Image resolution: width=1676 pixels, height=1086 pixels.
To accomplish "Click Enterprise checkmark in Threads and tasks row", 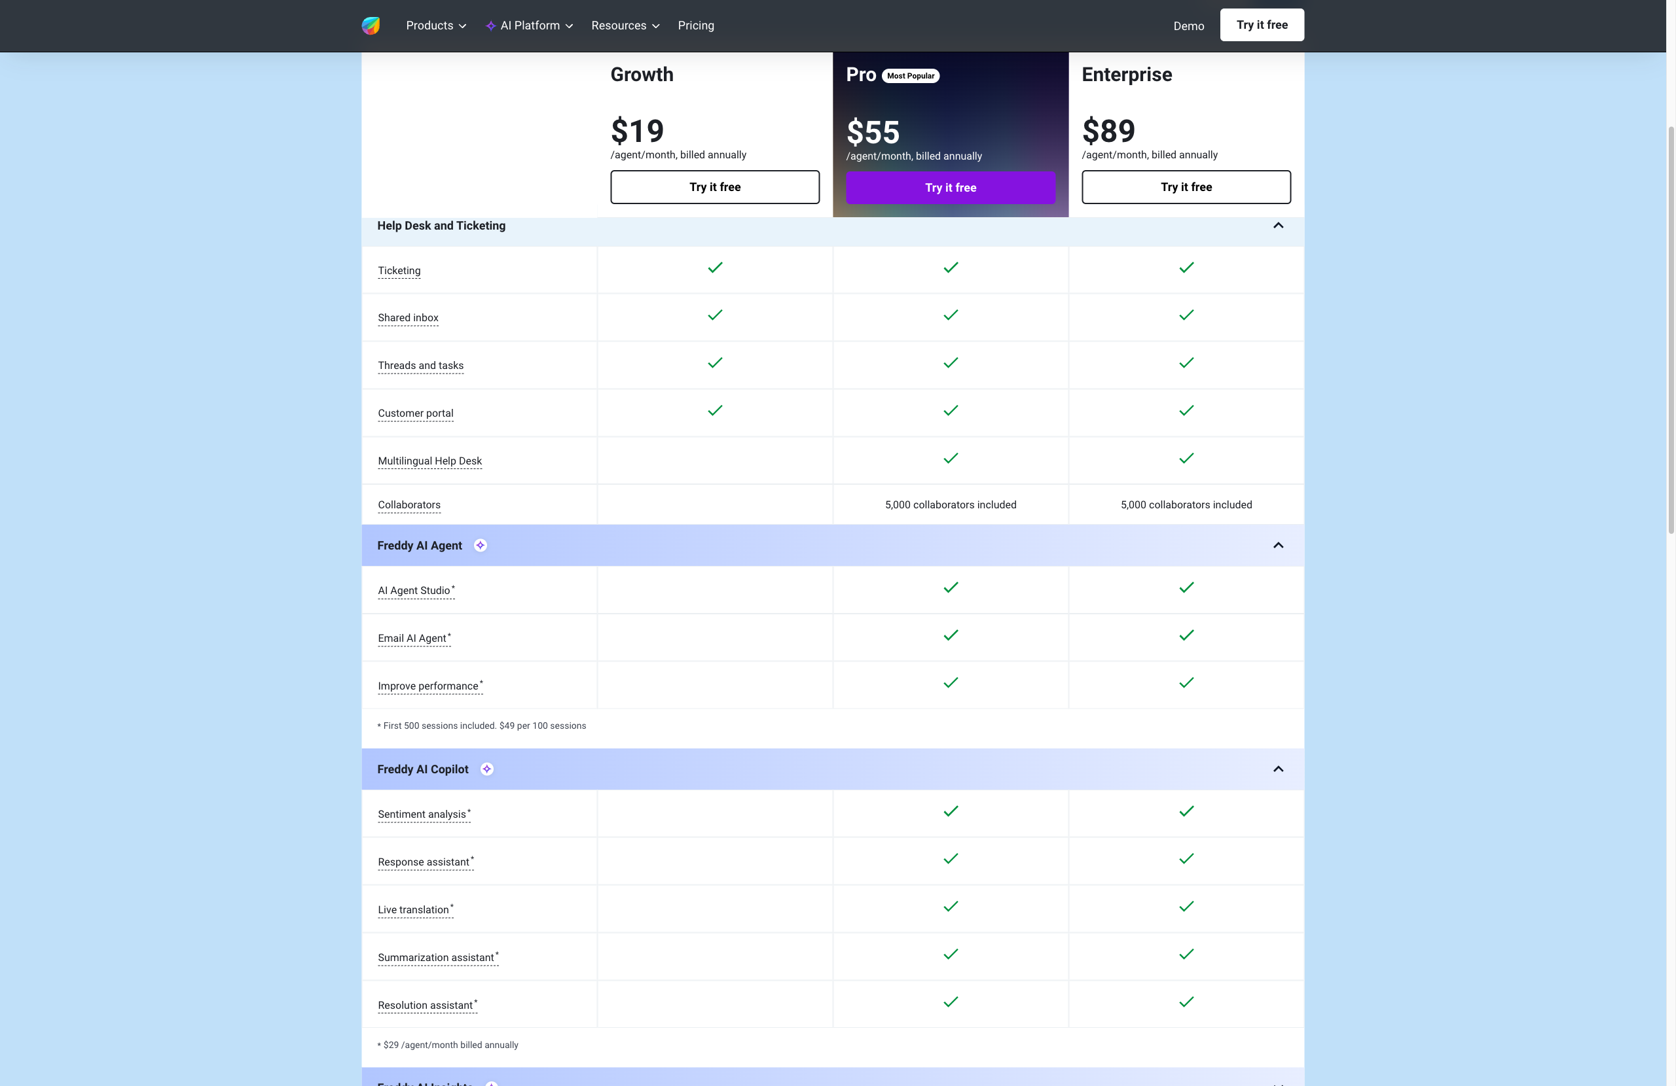I will click(1186, 363).
